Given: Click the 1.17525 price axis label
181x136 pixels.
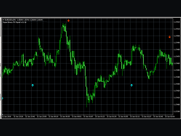Looking at the screenshot, I should point(177,22).
